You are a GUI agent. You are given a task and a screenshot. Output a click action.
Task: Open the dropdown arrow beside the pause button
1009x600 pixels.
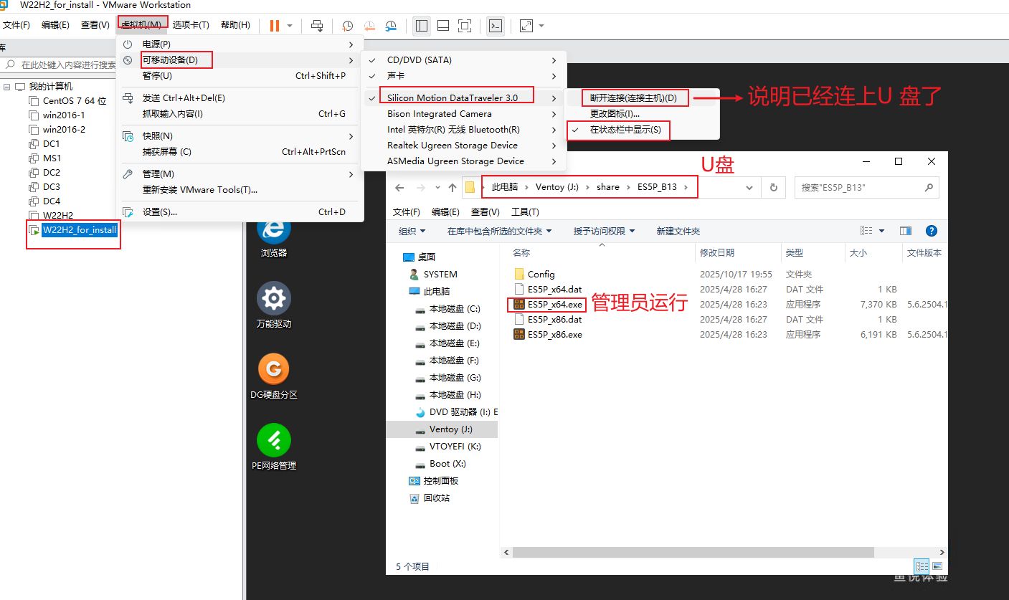(x=290, y=26)
